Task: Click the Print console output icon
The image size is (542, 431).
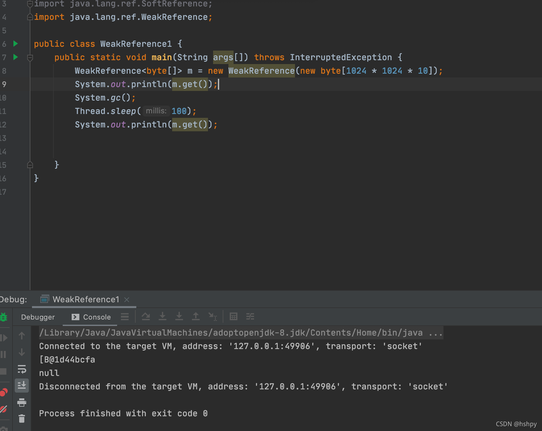Action: (22, 403)
